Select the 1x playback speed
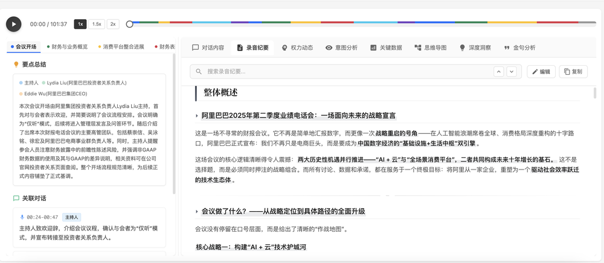This screenshot has width=604, height=263. (x=80, y=24)
